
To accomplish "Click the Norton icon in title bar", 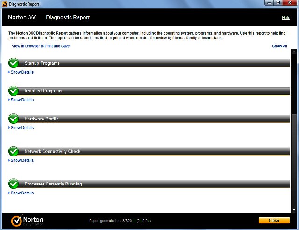I will click(5, 4).
